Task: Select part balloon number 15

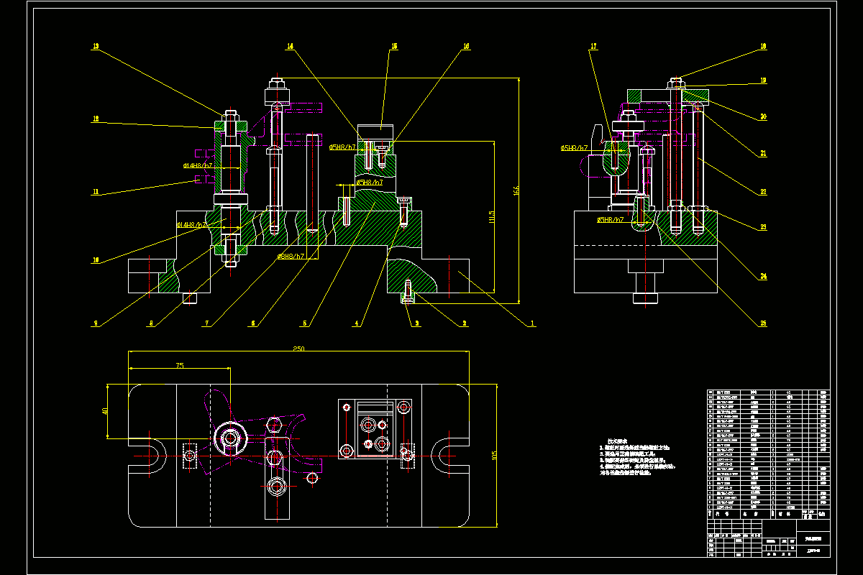Action: click(393, 46)
